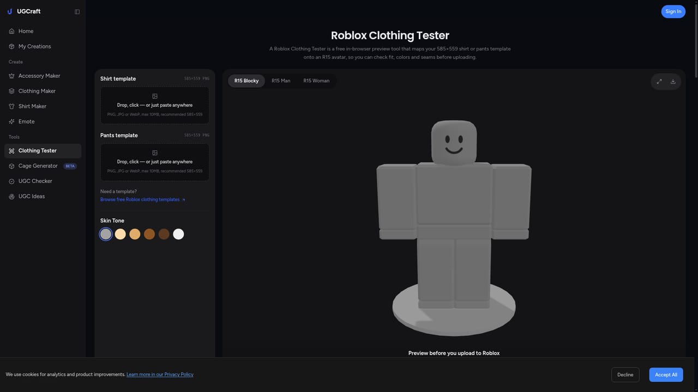The height and width of the screenshot is (392, 698).
Task: Click the Cage Generator box icon
Action: [x=11, y=166]
